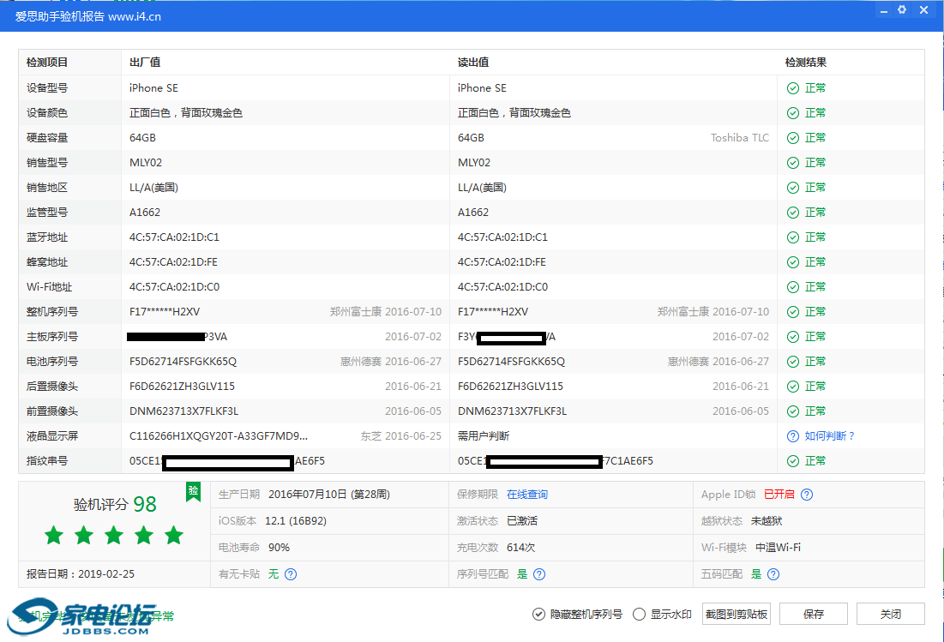Click the 检测结果 column header
Viewport: 944px width, 642px height.
[806, 63]
